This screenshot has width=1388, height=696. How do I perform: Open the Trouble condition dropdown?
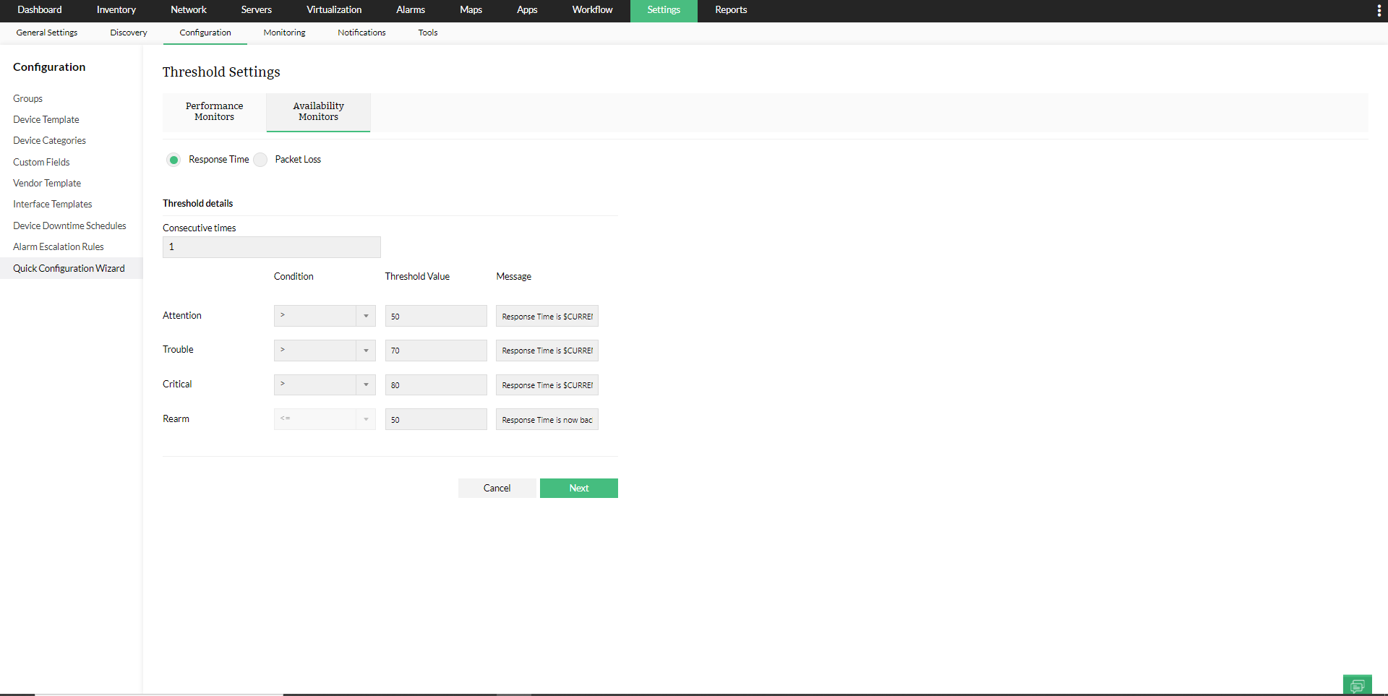click(325, 351)
